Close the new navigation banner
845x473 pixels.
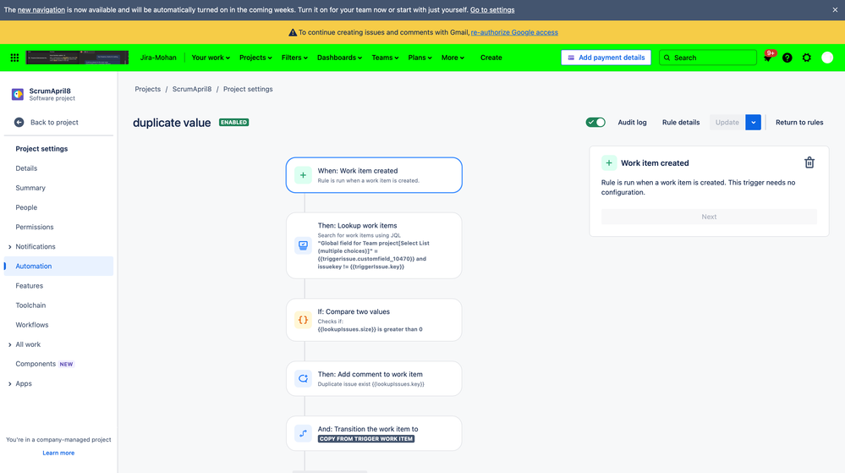835,9
